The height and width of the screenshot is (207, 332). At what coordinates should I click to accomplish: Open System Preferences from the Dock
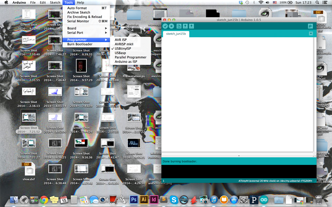[244, 200]
